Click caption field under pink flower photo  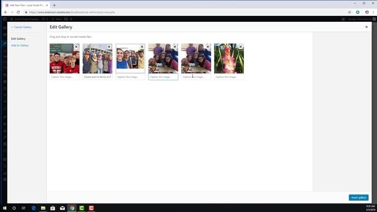point(229,77)
